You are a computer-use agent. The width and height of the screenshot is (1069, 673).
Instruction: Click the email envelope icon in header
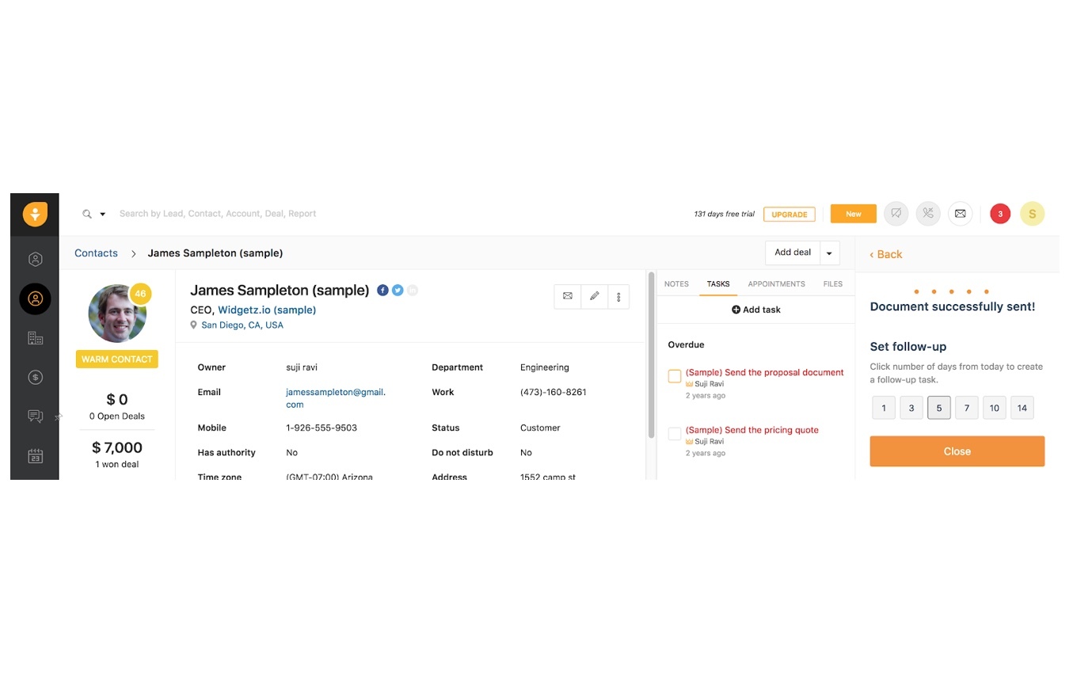[x=960, y=214]
